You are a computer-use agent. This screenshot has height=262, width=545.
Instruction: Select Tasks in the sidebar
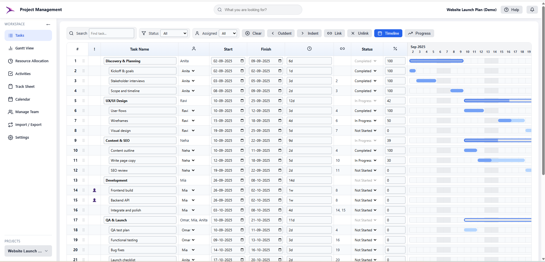pyautogui.click(x=20, y=35)
